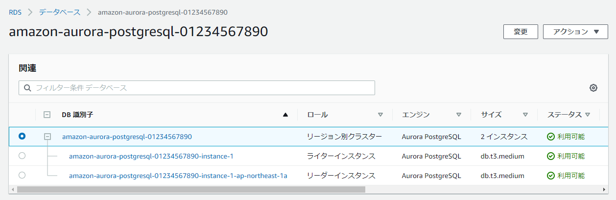Open the table preferences gear icon
Viewport: 616px width, 200px height.
(593, 88)
